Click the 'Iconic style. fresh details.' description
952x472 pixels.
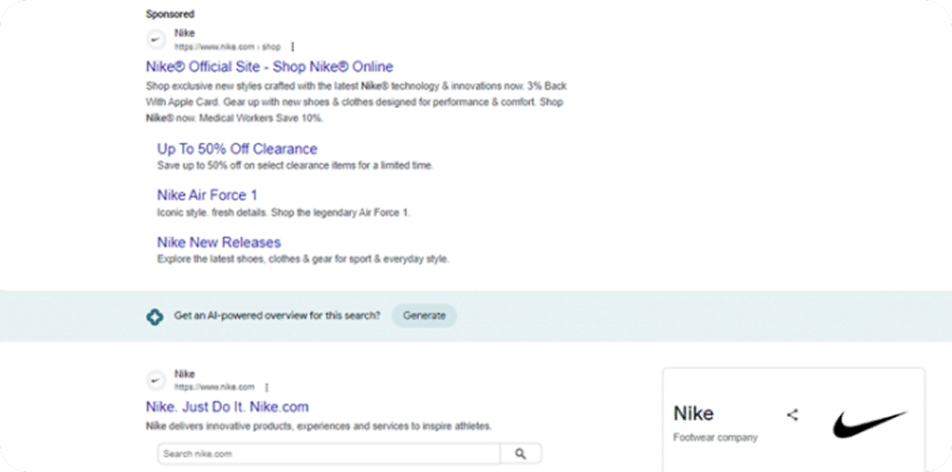(284, 213)
